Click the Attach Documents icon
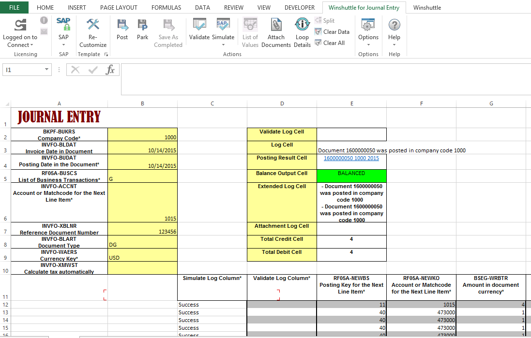The height and width of the screenshot is (338, 531). (276, 25)
